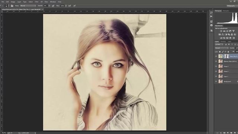Toggle the Brush panel in options bar
The width and height of the screenshot is (238, 134).
(12, 6)
